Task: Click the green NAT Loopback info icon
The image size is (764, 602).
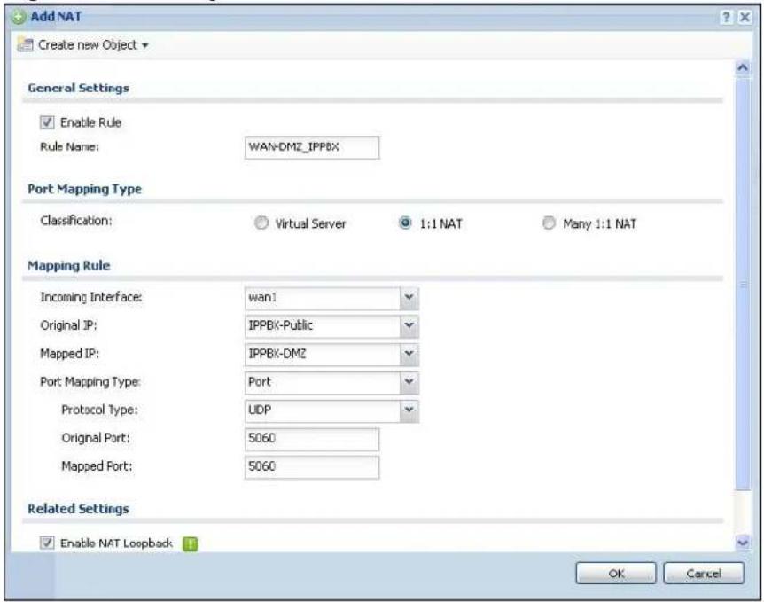Action: pos(190,543)
